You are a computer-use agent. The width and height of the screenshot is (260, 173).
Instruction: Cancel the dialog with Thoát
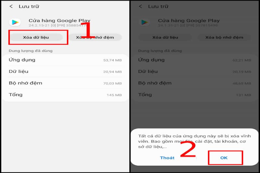pos(167,158)
